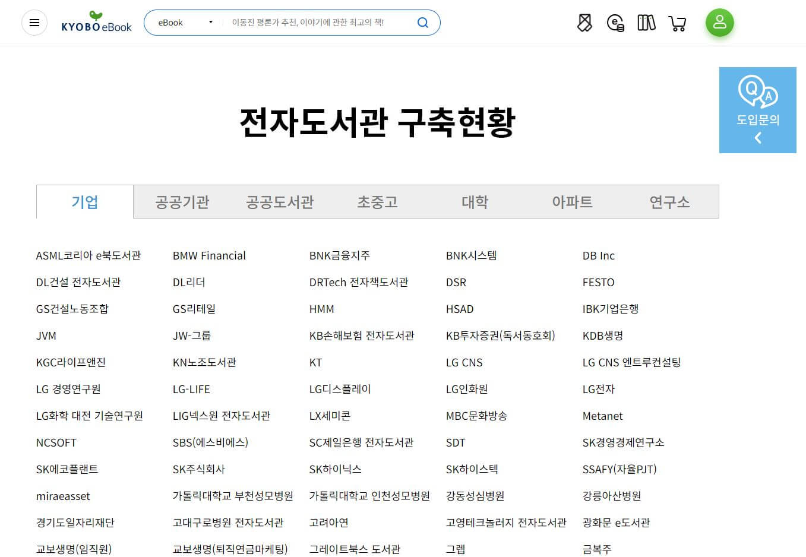Open the bookshelf library icon

pos(646,23)
